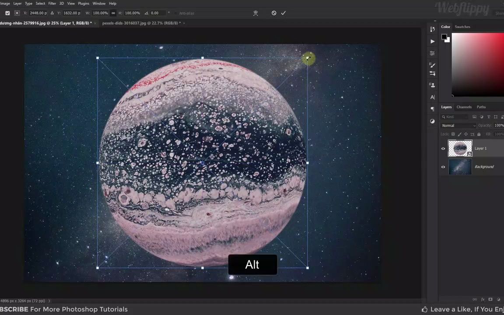Screen dimensions: 504x315
Task: Open the Plugins menu
Action: pos(84,3)
